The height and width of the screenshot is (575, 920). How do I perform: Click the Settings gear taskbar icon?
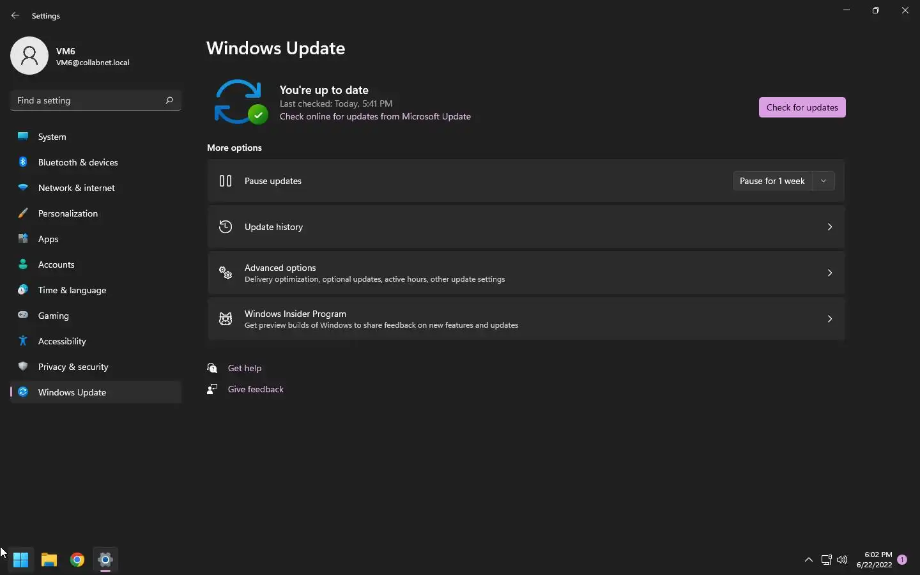105,560
